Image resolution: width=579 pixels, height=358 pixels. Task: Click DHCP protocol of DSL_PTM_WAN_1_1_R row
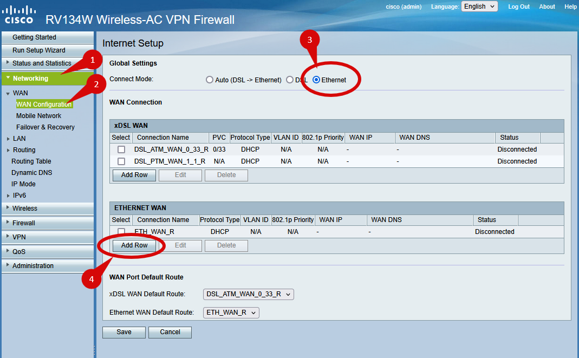tap(250, 161)
